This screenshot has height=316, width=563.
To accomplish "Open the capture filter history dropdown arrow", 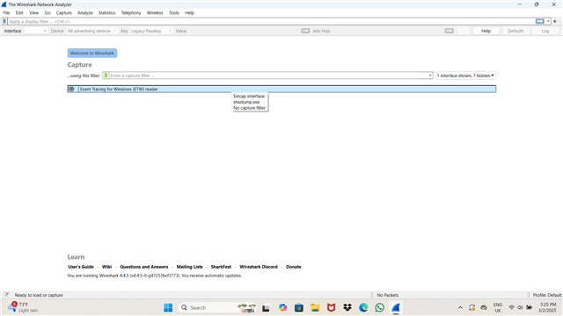I will [x=430, y=75].
